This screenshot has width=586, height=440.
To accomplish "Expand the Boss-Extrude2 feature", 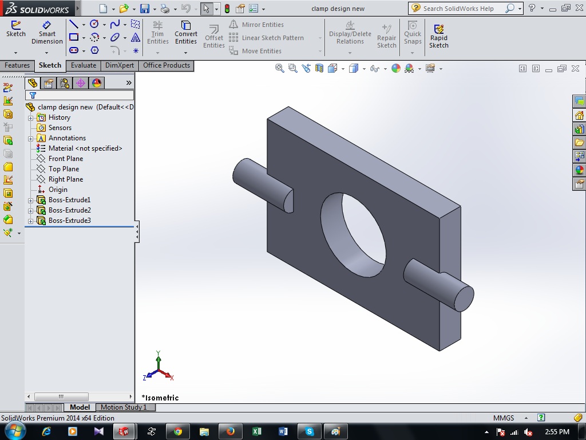I will click(x=31, y=211).
